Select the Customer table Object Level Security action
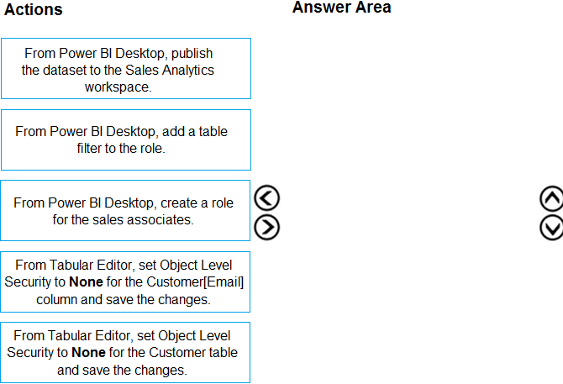The width and height of the screenshot is (563, 384). coord(126,352)
